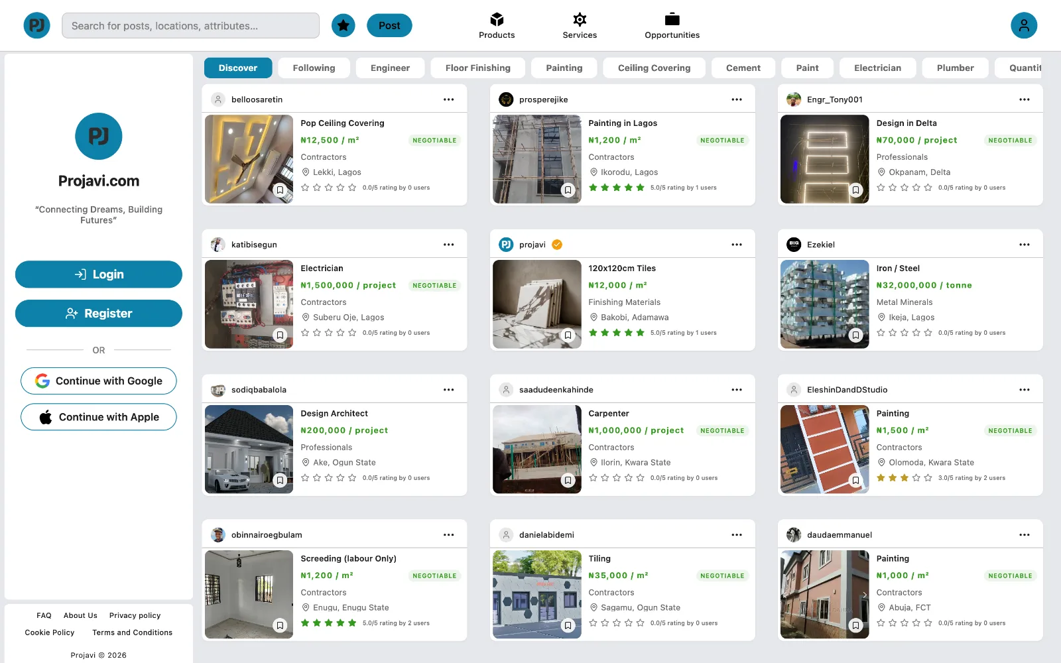Open the Products section
This screenshot has width=1061, height=663.
point(497,26)
